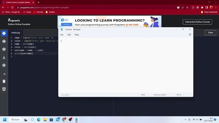This screenshot has height=123, width=219.
Task: Click the taskbar Search box
Action: (15, 120)
